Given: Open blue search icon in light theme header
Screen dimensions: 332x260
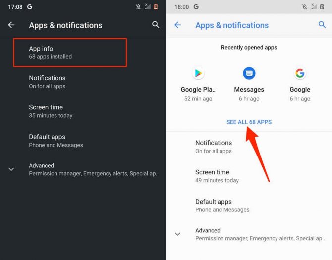Looking at the screenshot, I should click(x=322, y=25).
